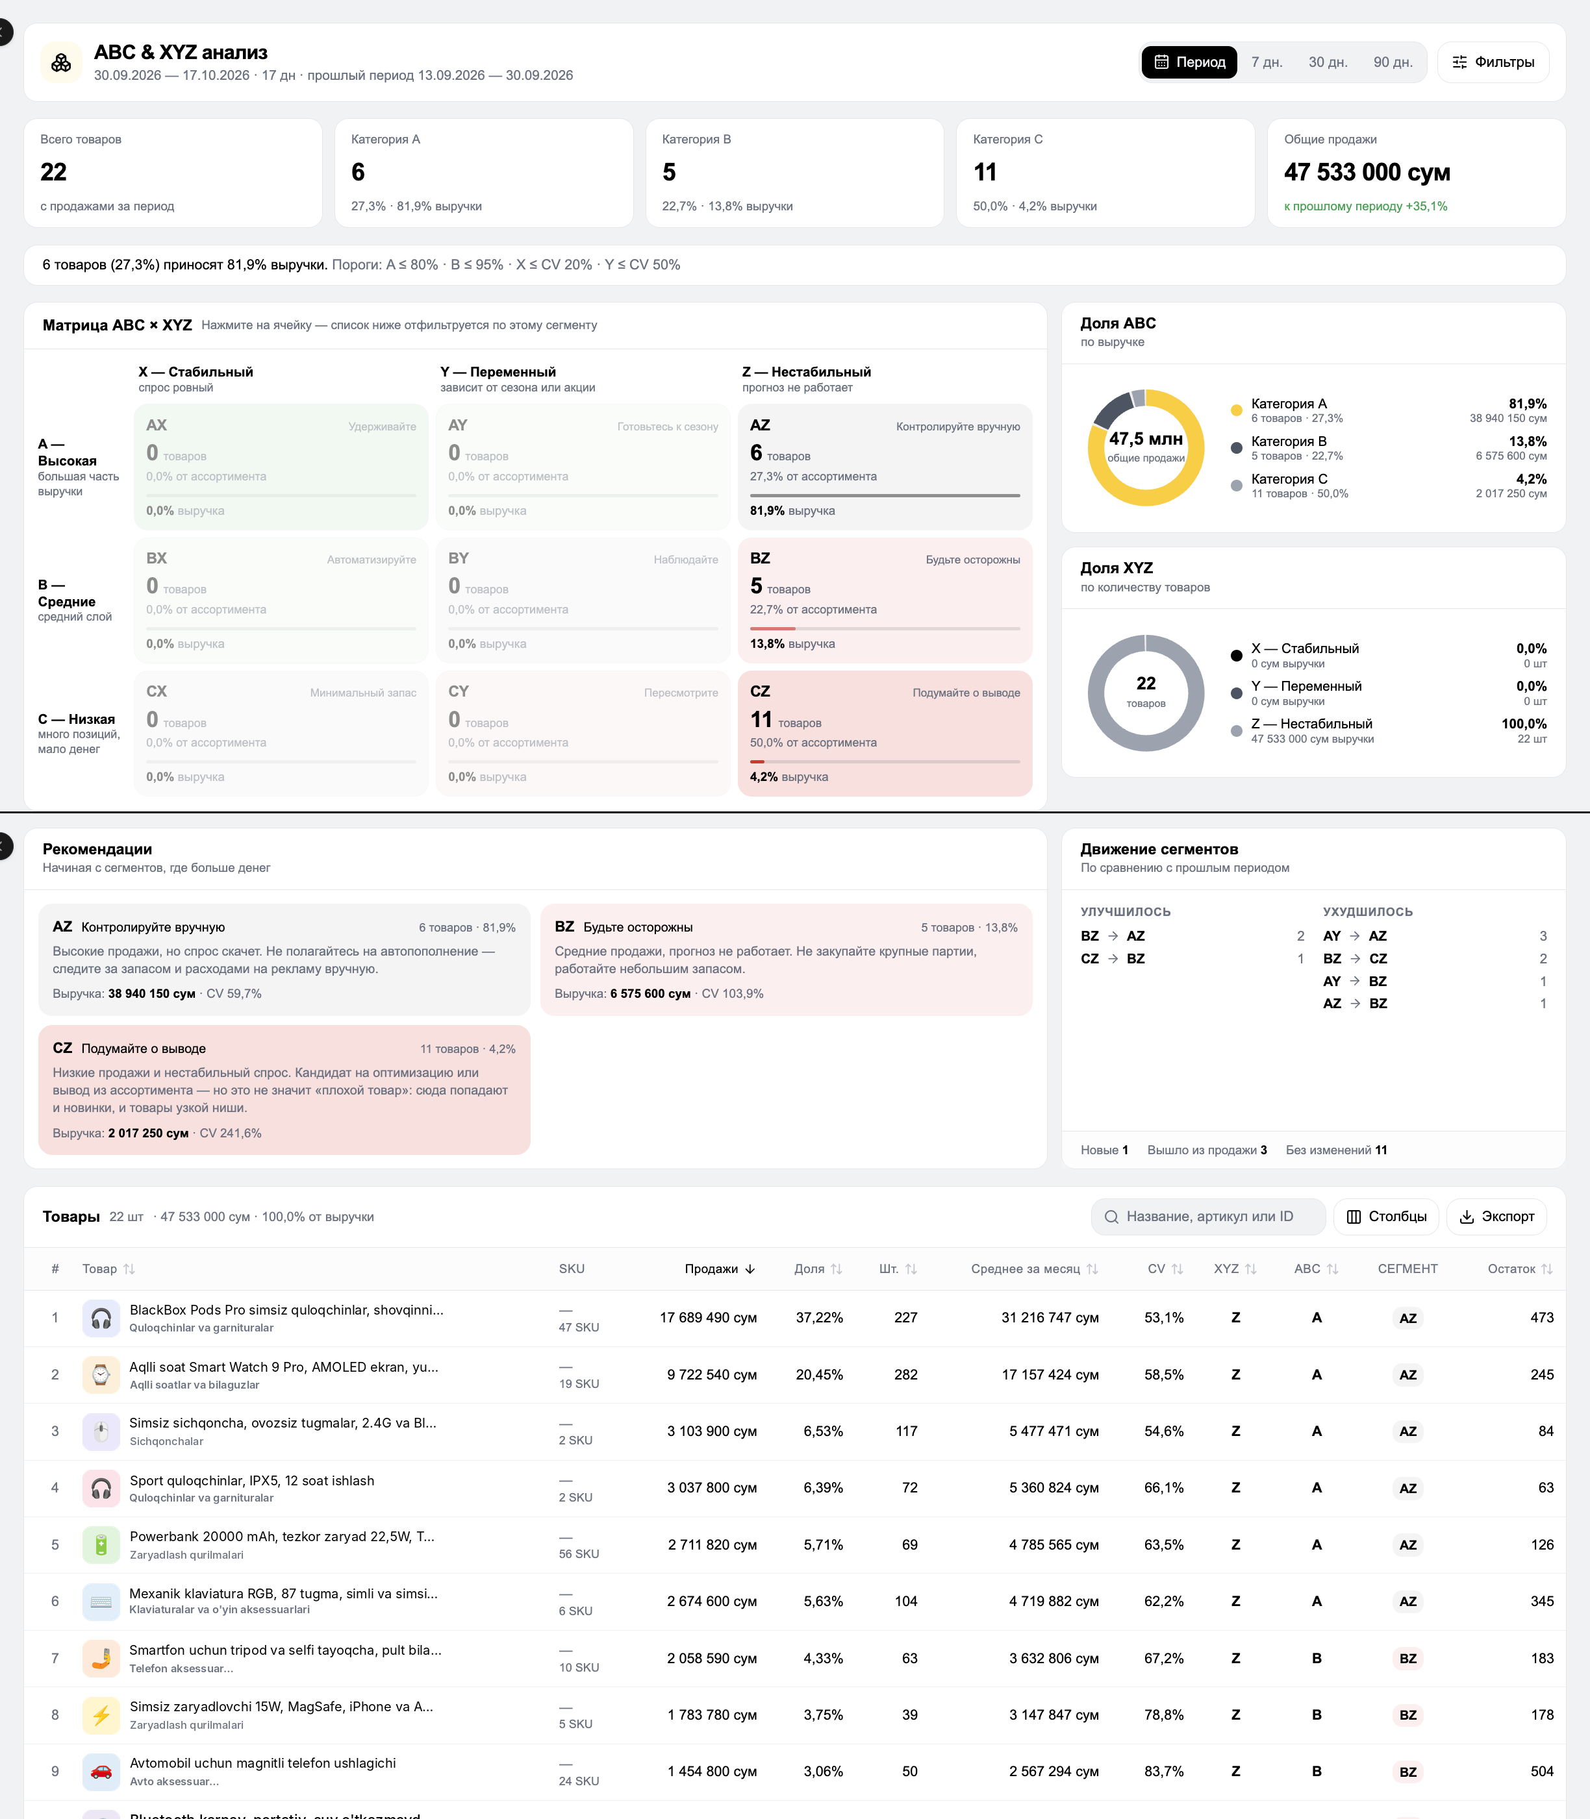Viewport: 1590px width, 1819px height.
Task: Open the Фильтры panel
Action: point(1493,62)
